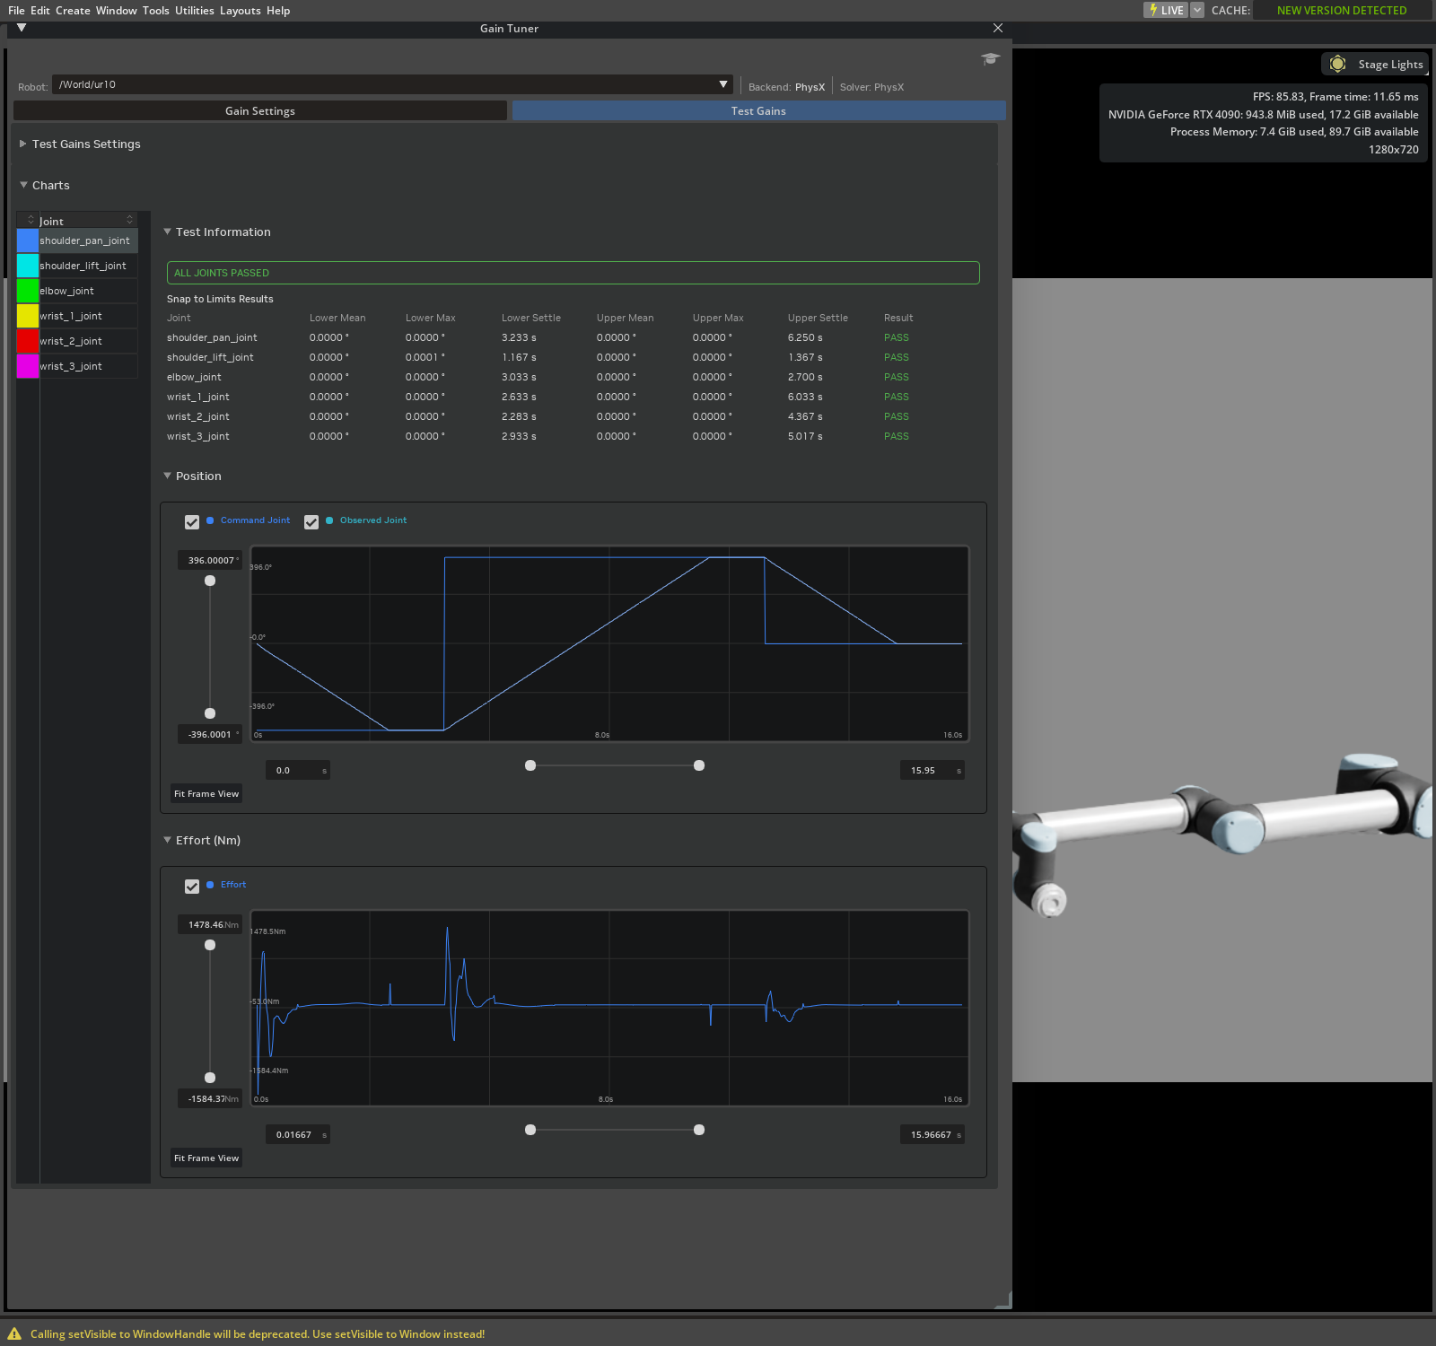Select elbow_joint in joint list
The image size is (1436, 1346).
pos(88,291)
